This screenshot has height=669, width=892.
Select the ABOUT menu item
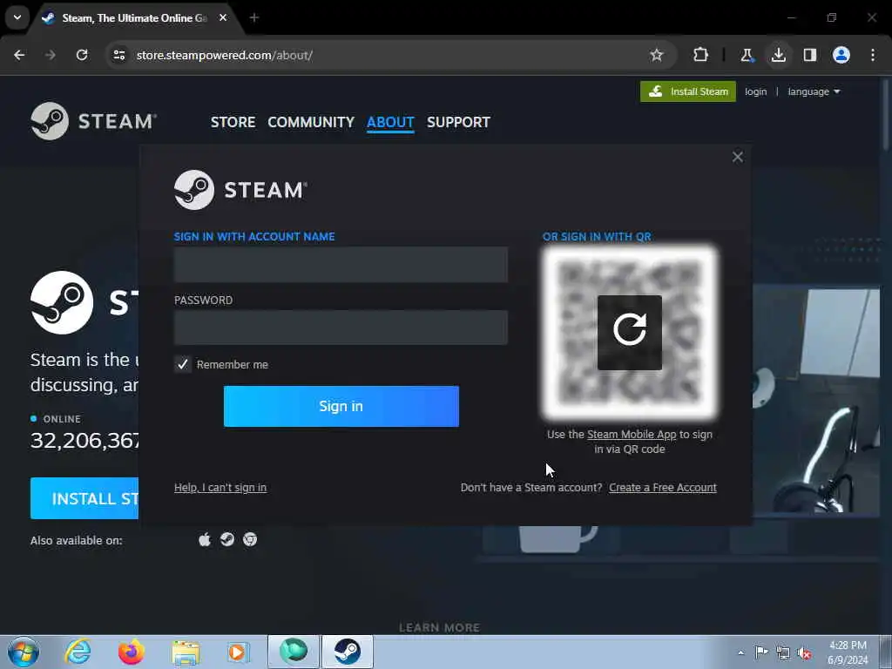click(x=390, y=122)
